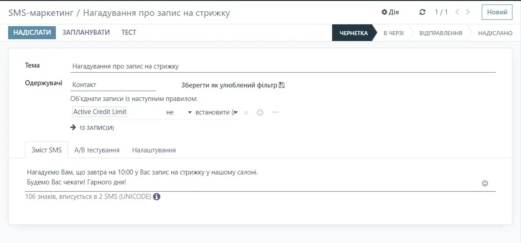Image resolution: width=521 pixels, height=243 pixels.
Task: Click the floppy disk save filter icon
Action: pos(282,85)
